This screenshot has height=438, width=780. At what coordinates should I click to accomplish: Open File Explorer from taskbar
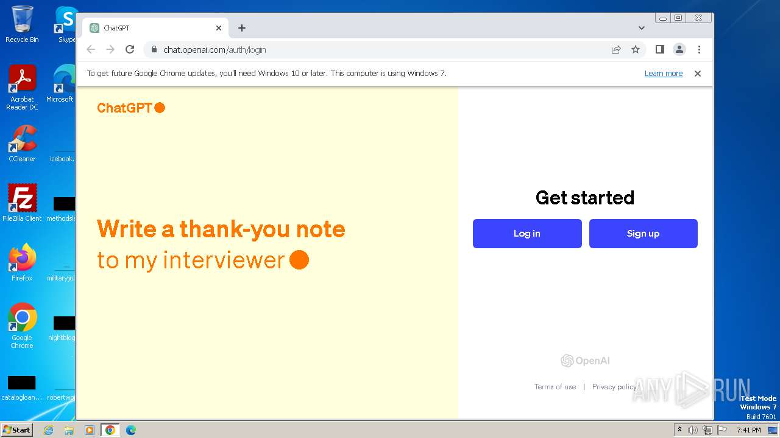pos(69,430)
